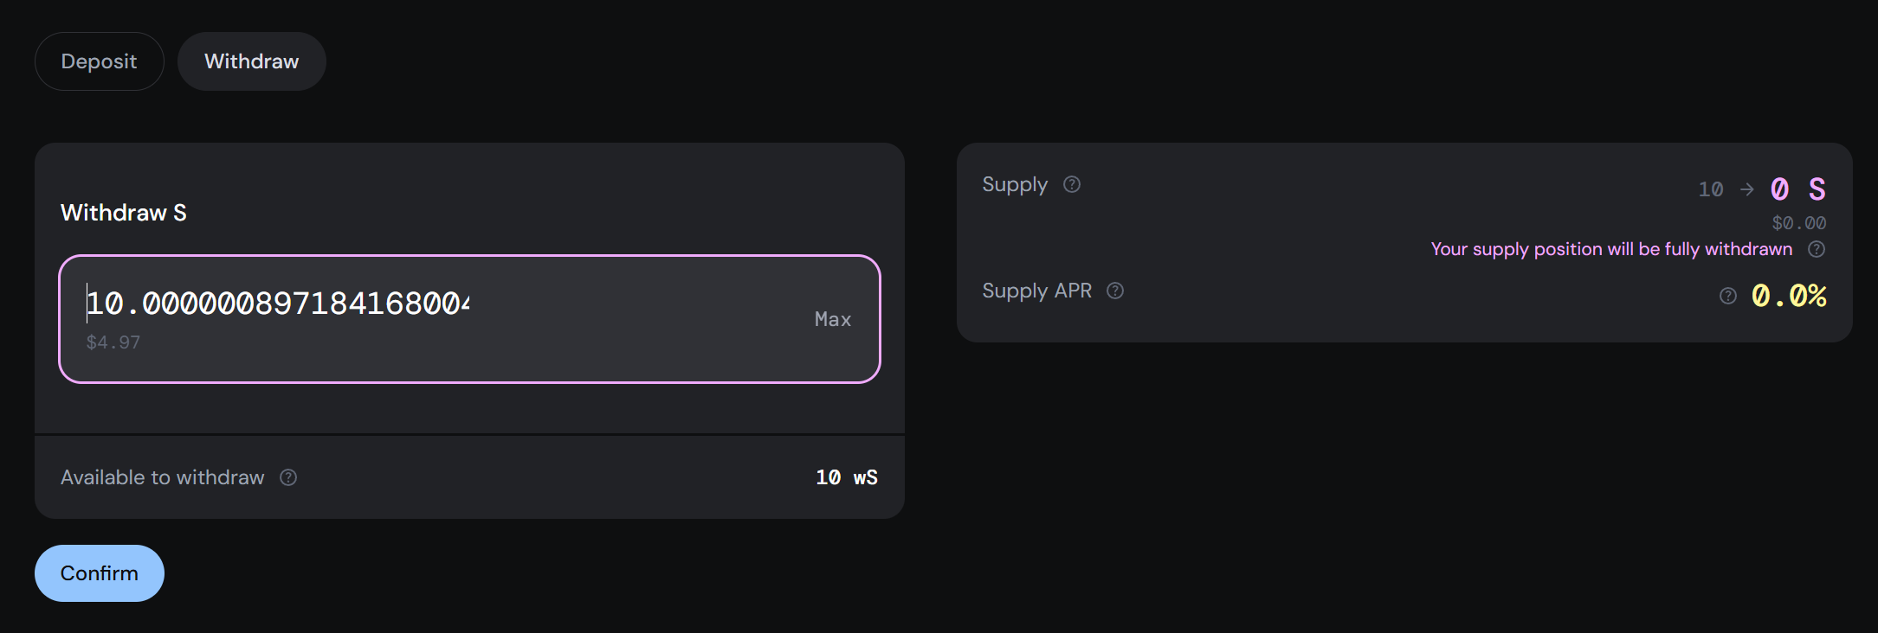The height and width of the screenshot is (633, 1878).
Task: Click the Confirm button
Action: point(99,572)
